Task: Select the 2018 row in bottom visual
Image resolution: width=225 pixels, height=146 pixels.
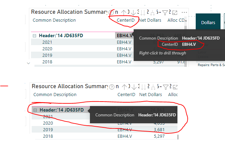Action: coord(105,136)
